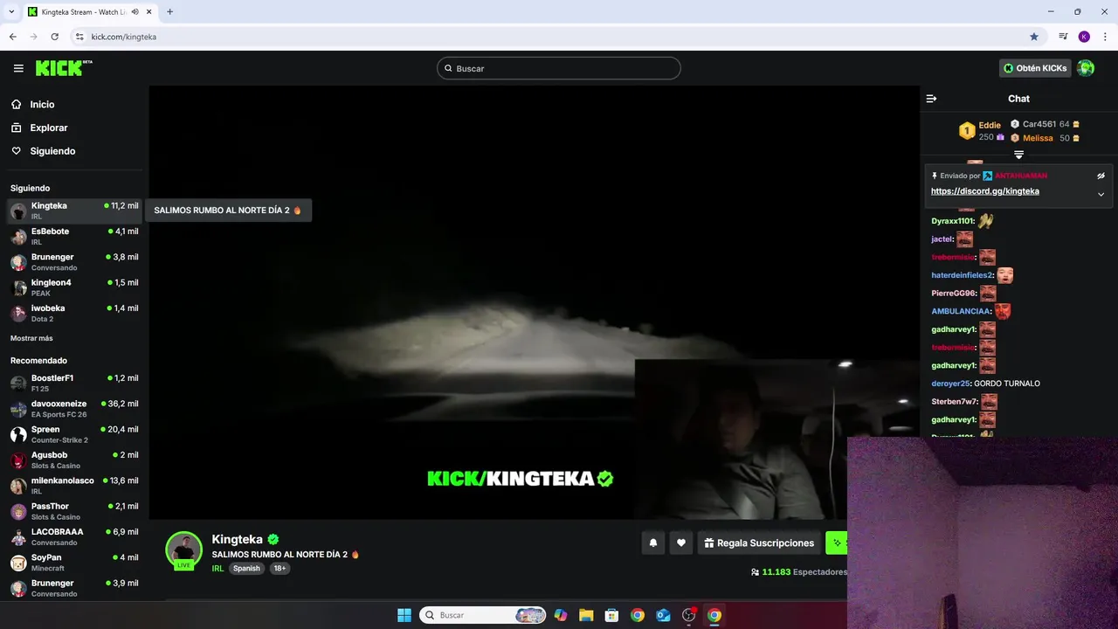Collapse the chat panel with arrow icon
The image size is (1118, 629).
click(931, 99)
